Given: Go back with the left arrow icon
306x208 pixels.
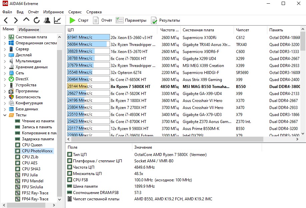Looking at the screenshot, I should click(x=6, y=20).
